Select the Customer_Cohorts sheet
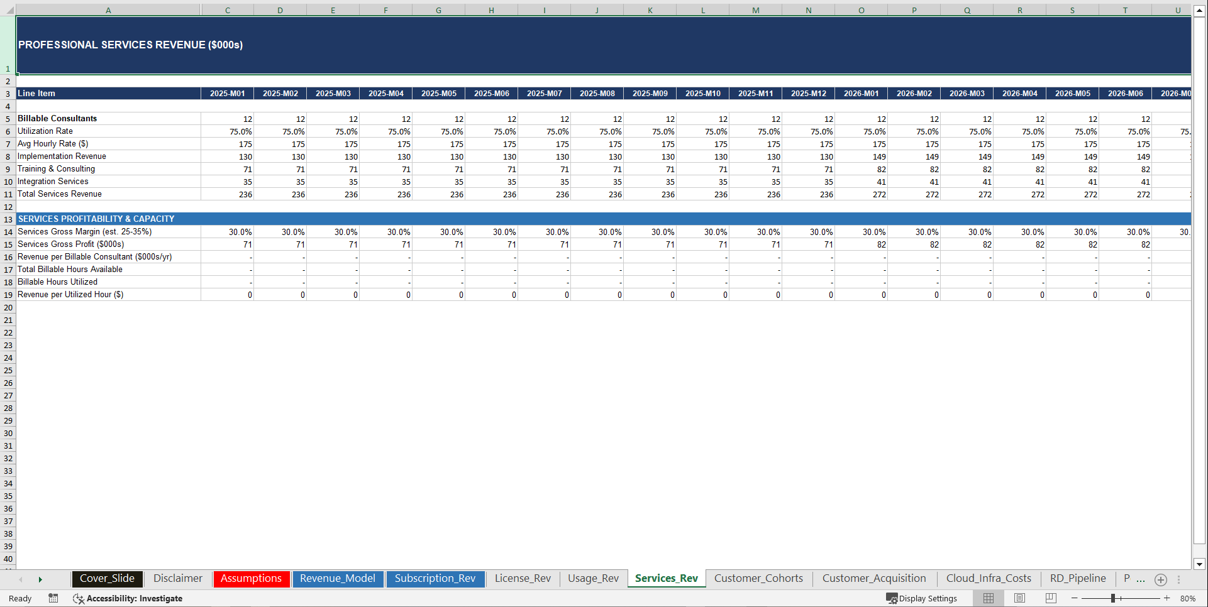The height and width of the screenshot is (607, 1208). pos(759,579)
